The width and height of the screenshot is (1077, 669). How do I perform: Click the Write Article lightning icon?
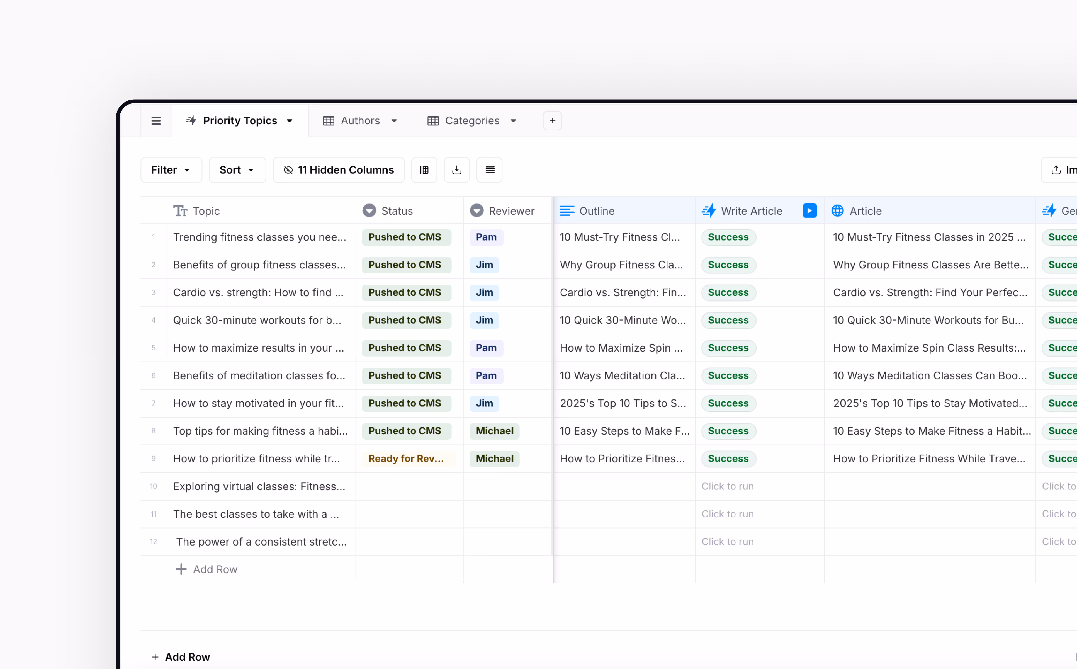click(709, 211)
